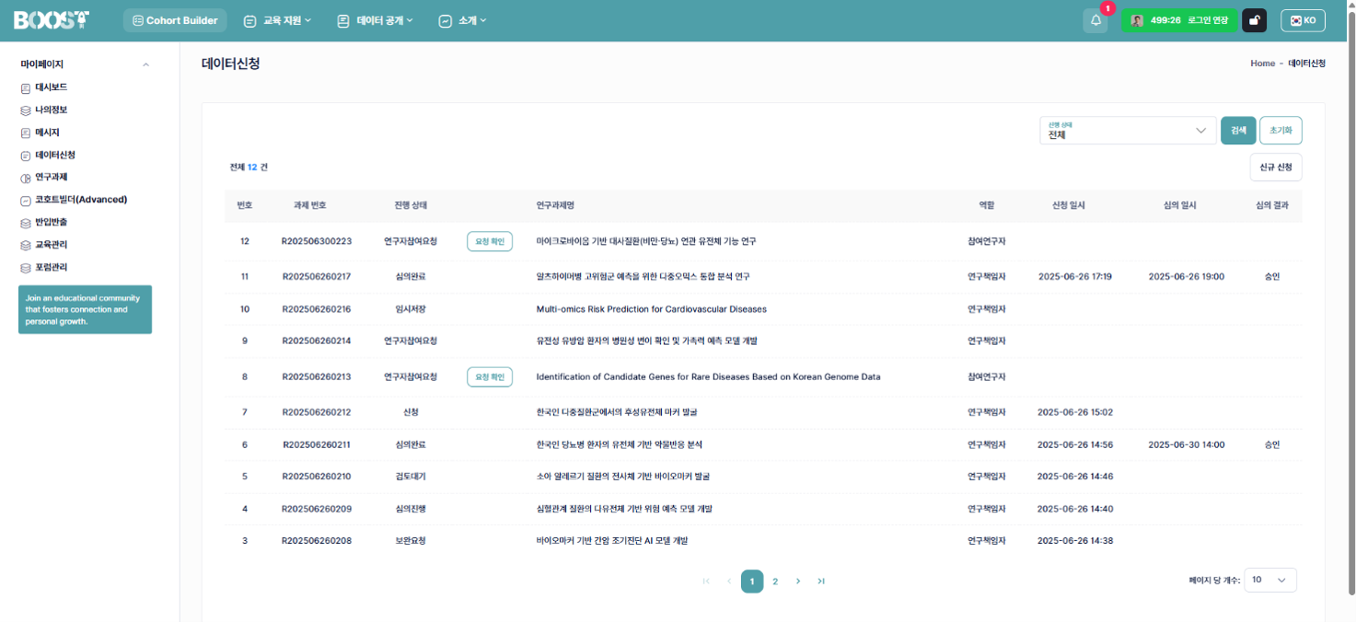Open the 대시보드 sidebar icon
Screen dimensions: 1356x622
point(26,88)
